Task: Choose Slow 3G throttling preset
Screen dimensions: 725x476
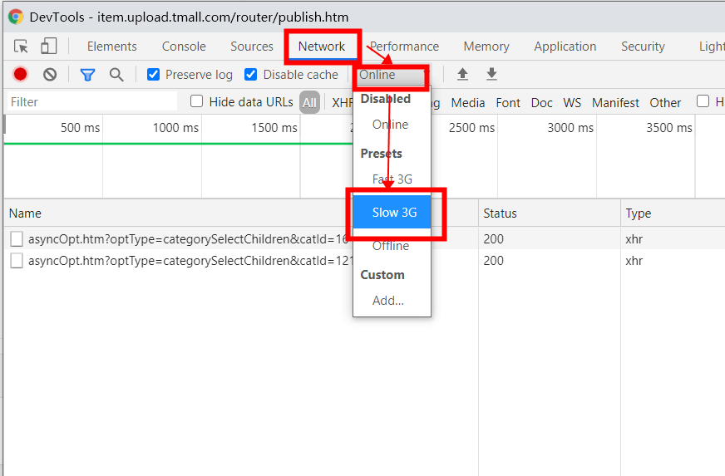Action: [392, 212]
